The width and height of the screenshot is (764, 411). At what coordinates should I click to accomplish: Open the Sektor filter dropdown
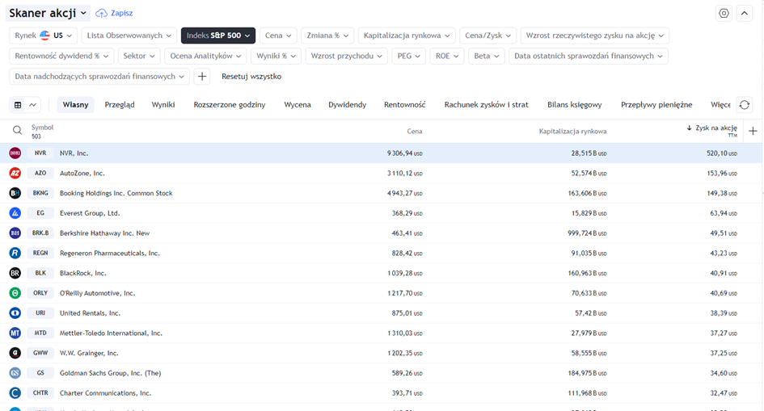click(x=139, y=56)
